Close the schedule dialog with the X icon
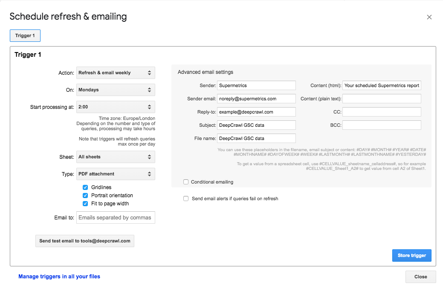This screenshot has height=289, width=443. tap(429, 17)
